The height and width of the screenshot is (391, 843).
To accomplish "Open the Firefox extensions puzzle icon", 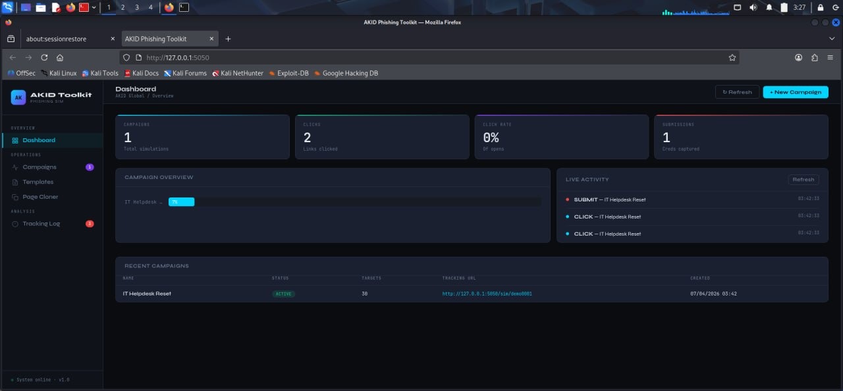I will 815,58.
